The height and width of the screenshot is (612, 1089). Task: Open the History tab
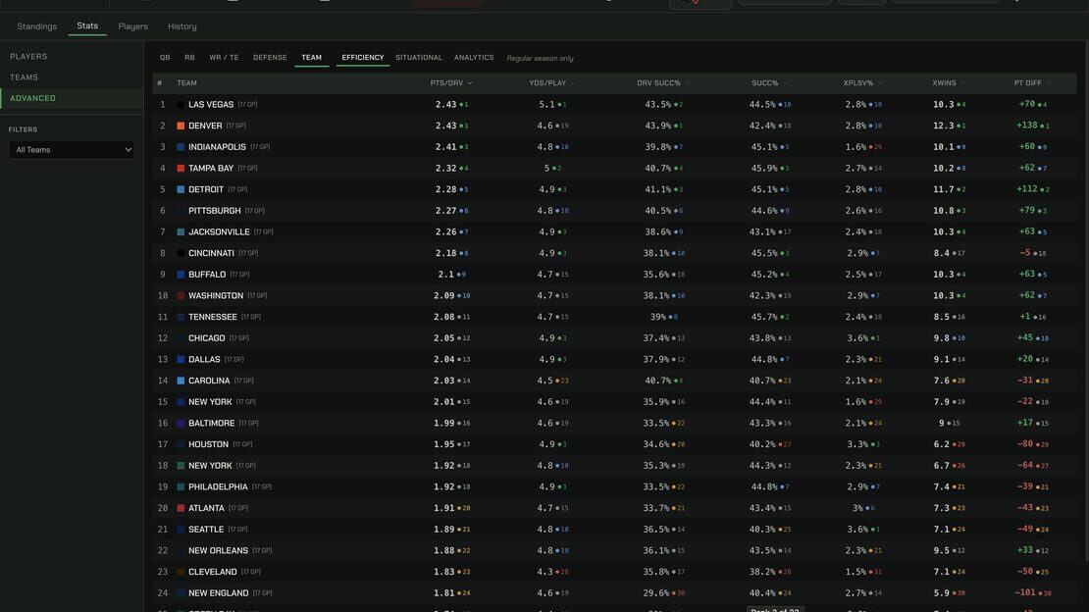click(x=181, y=26)
